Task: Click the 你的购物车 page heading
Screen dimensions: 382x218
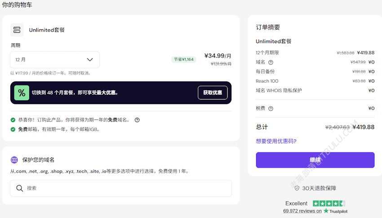Action: coord(17,5)
